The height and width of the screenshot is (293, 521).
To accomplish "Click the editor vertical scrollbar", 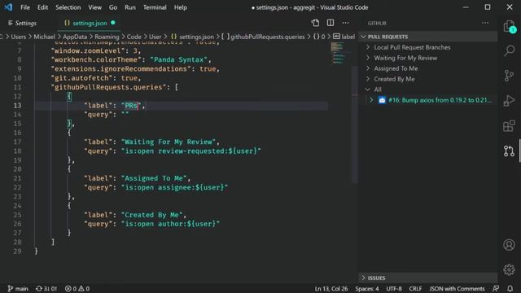I will tap(355, 125).
